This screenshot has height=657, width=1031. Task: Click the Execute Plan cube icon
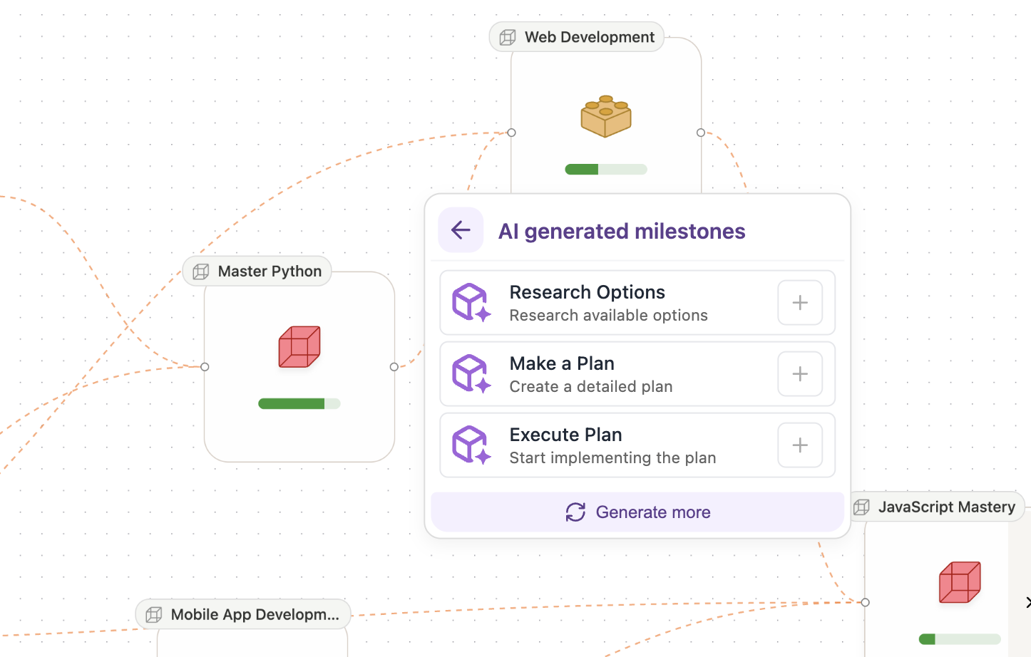pyautogui.click(x=471, y=445)
